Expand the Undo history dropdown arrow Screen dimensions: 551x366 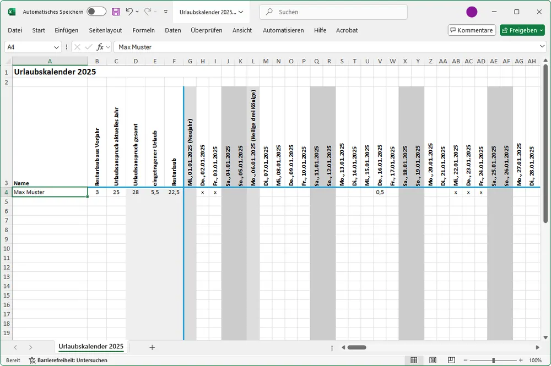(x=136, y=11)
